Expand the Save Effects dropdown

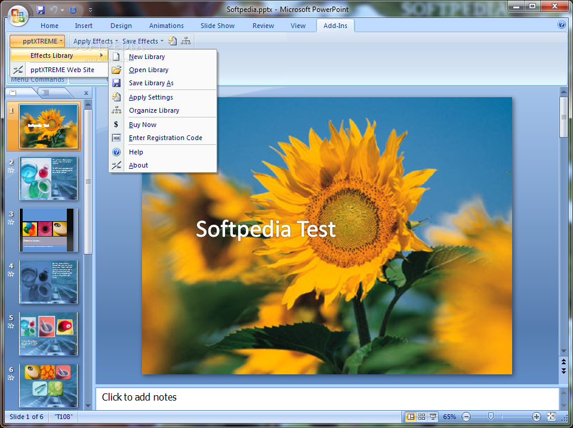coord(143,41)
